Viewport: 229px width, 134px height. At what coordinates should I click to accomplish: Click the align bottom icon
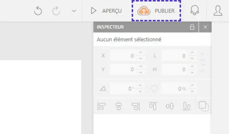click(x=187, y=106)
